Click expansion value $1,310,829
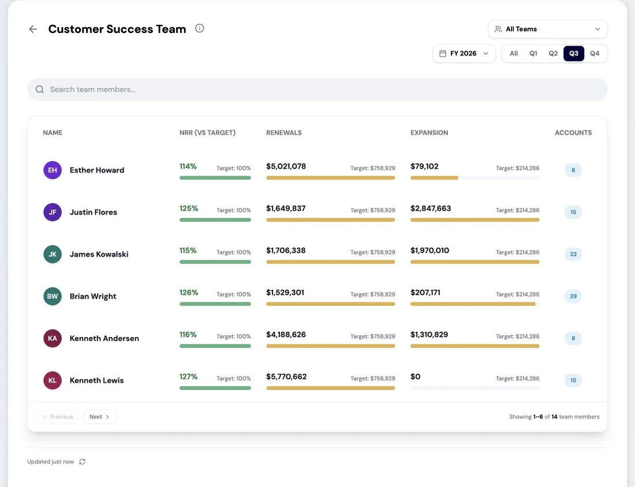635x487 pixels. [429, 335]
